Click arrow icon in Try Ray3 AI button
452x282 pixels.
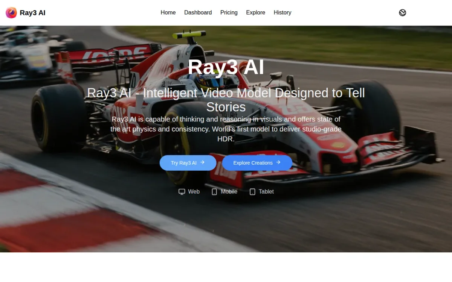point(202,162)
